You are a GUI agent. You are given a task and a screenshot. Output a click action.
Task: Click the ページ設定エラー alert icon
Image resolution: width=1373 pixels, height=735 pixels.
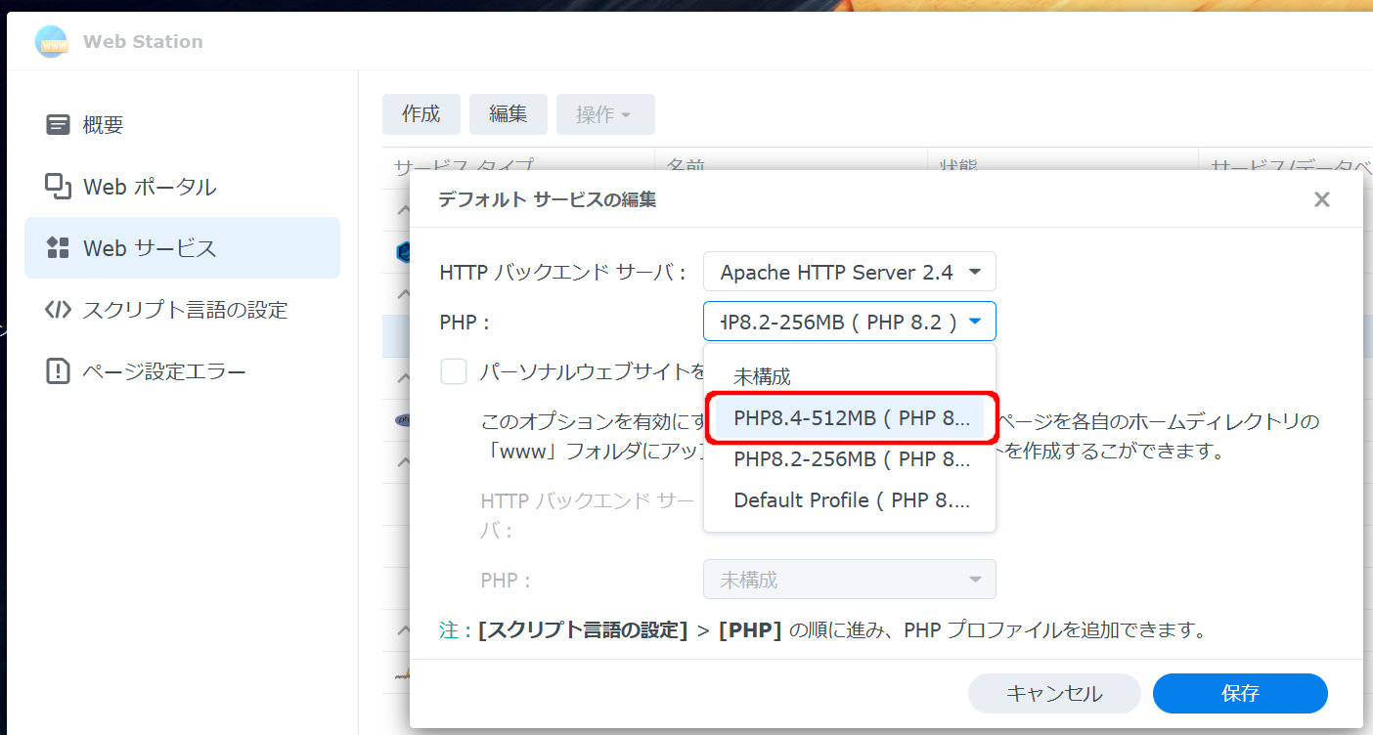point(59,371)
